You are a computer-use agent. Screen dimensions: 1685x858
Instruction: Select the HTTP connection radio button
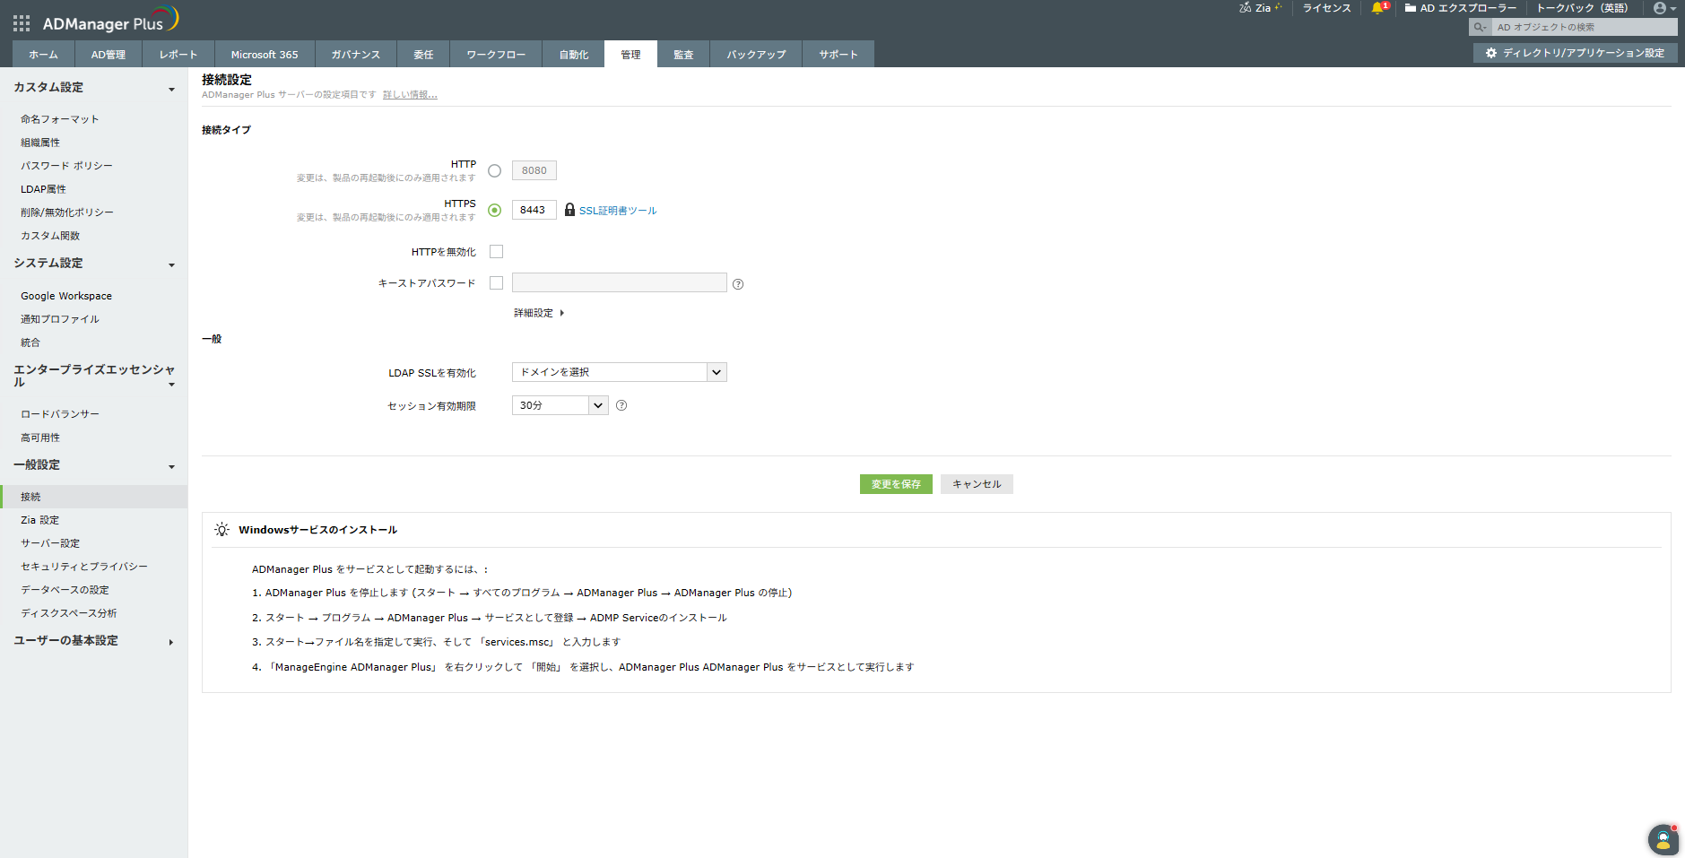494,170
